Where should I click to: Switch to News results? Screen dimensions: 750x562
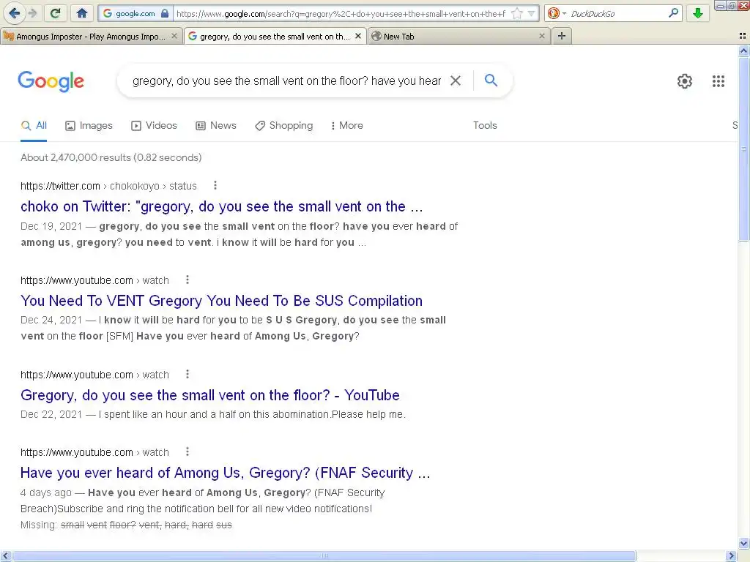click(x=216, y=126)
